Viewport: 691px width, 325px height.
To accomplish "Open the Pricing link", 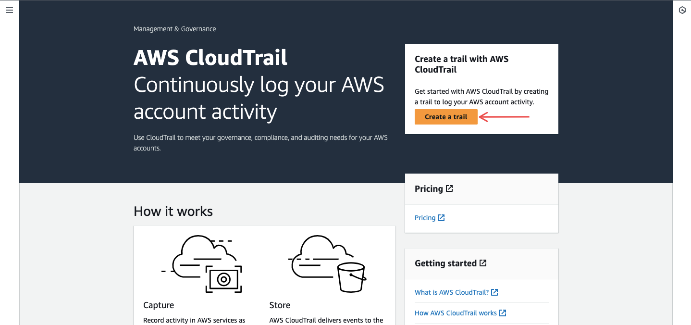I will 425,217.
